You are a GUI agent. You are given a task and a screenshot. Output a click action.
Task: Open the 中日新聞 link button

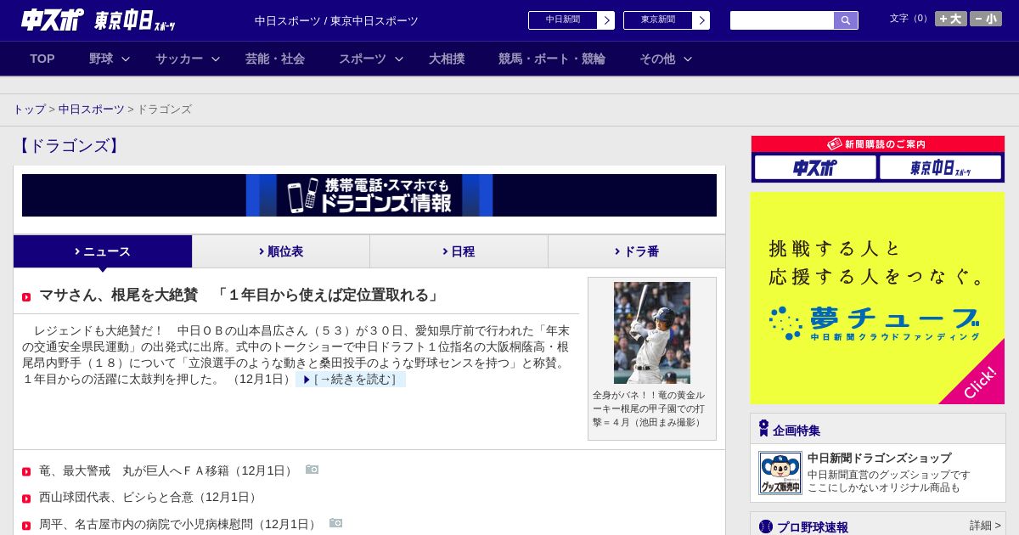coord(563,20)
